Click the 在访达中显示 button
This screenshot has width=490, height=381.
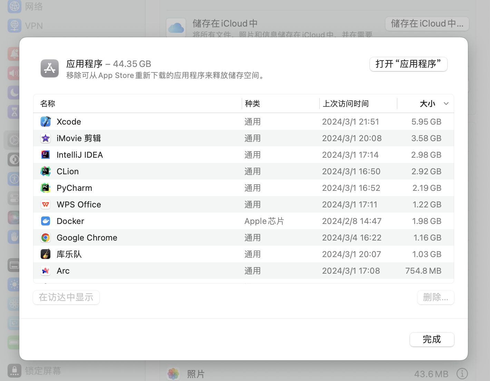[66, 297]
